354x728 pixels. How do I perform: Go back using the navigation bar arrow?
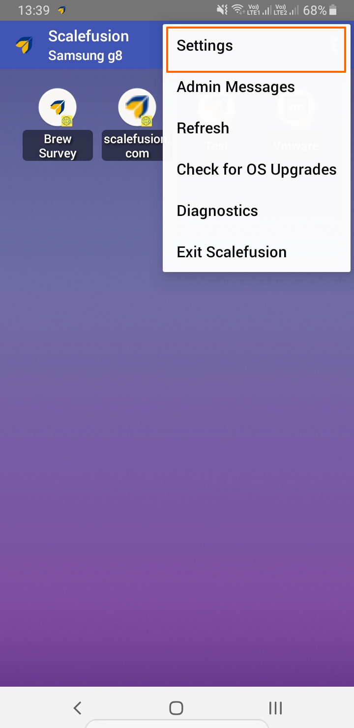(x=77, y=708)
